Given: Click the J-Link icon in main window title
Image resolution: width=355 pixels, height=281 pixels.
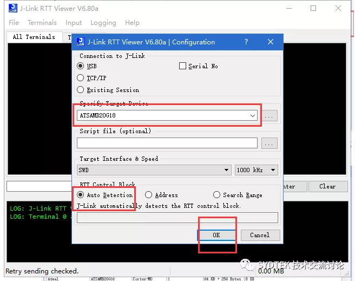Looking at the screenshot, I should point(13,8).
